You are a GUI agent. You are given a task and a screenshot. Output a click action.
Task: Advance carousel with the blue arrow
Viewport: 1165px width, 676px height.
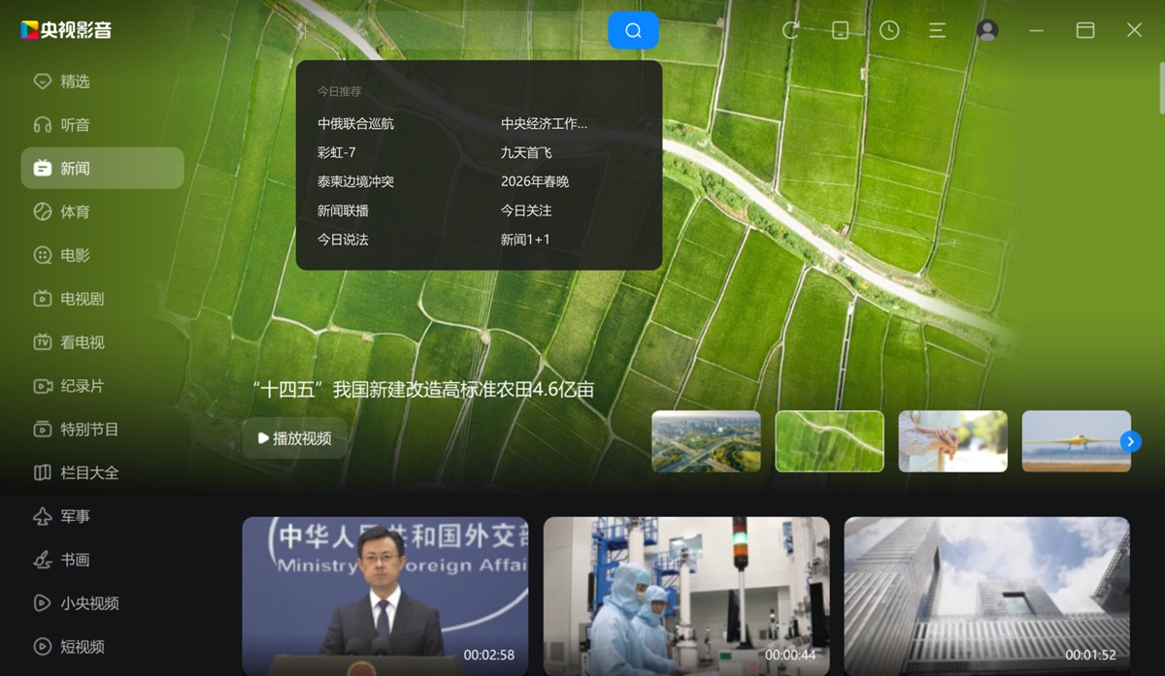click(x=1130, y=441)
